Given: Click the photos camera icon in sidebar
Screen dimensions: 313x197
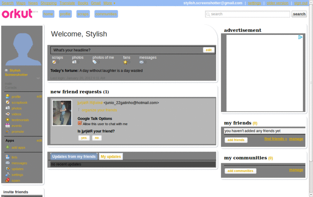Looking at the screenshot, I should click(7, 108).
